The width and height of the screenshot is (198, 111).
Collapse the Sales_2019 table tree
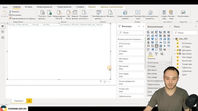coord(174,39)
